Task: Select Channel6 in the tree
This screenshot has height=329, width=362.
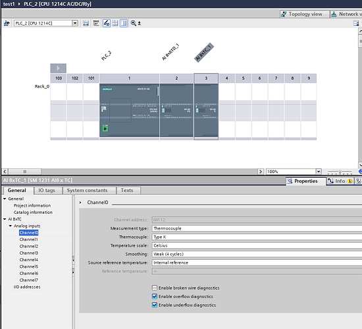Action: coord(28,273)
